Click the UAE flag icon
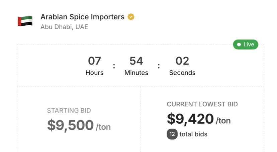The width and height of the screenshot is (277, 152). pyautogui.click(x=25, y=21)
